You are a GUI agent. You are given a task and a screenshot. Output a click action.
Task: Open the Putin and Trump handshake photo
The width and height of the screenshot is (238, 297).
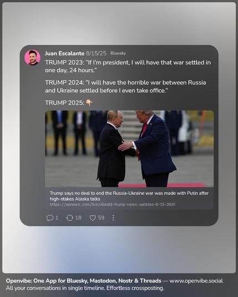click(129, 148)
